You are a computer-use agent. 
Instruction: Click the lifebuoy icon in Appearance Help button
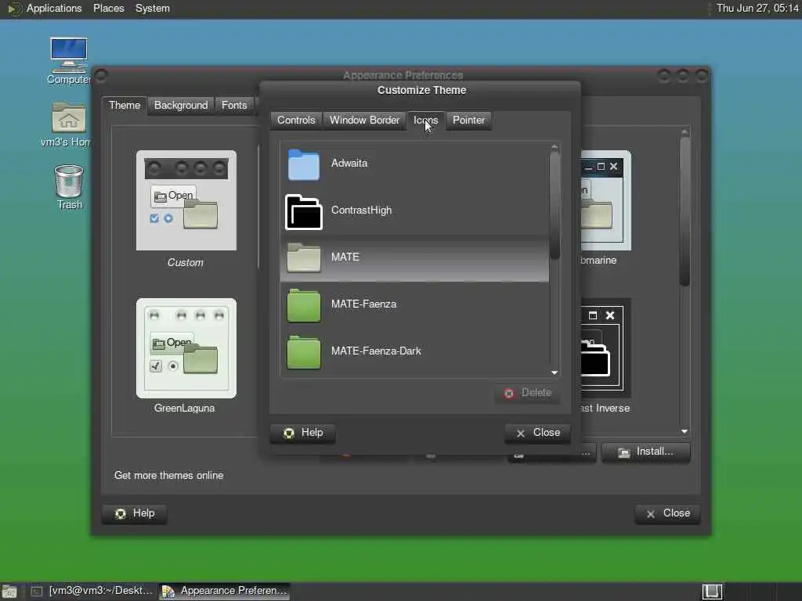[120, 513]
